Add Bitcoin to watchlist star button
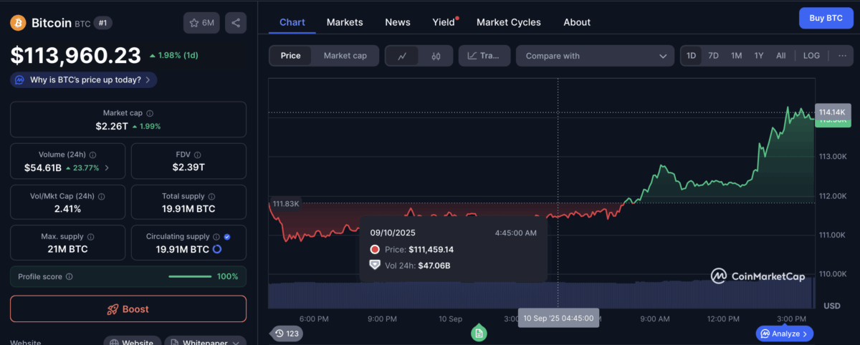Image resolution: width=860 pixels, height=345 pixels. pos(201,23)
